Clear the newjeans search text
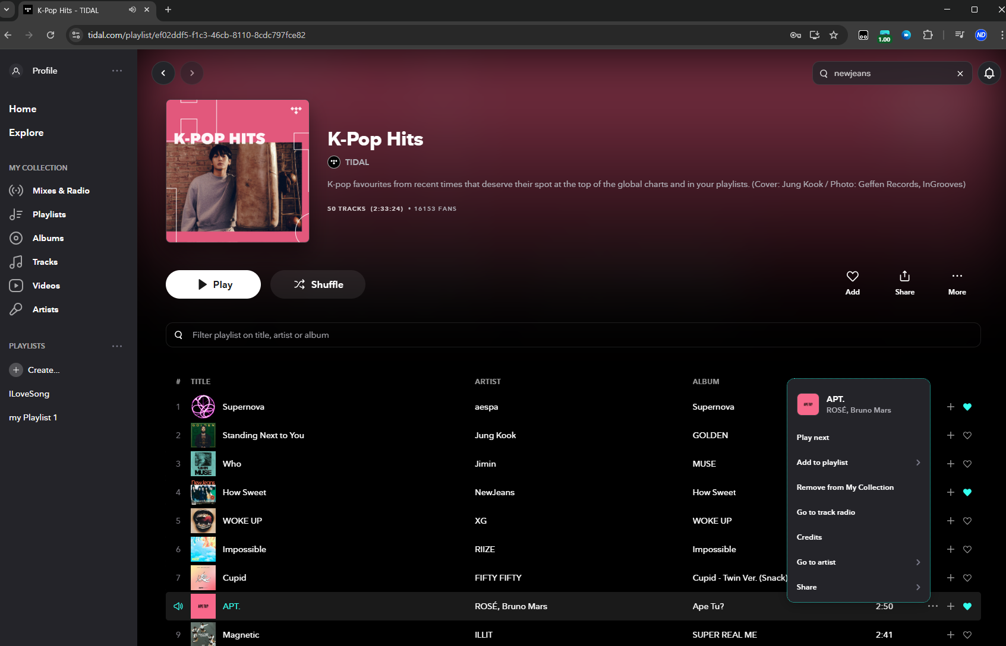 960,74
